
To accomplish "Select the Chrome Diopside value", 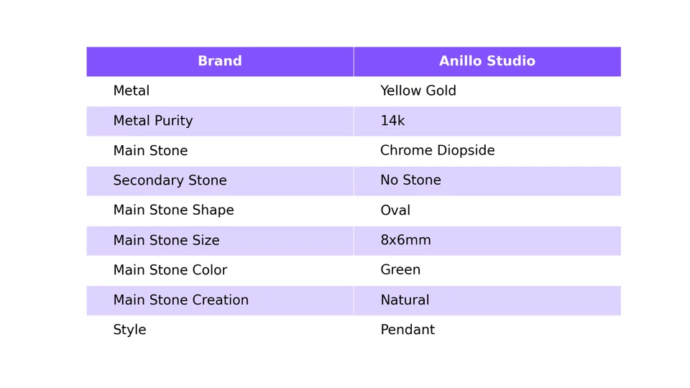I will [x=437, y=151].
